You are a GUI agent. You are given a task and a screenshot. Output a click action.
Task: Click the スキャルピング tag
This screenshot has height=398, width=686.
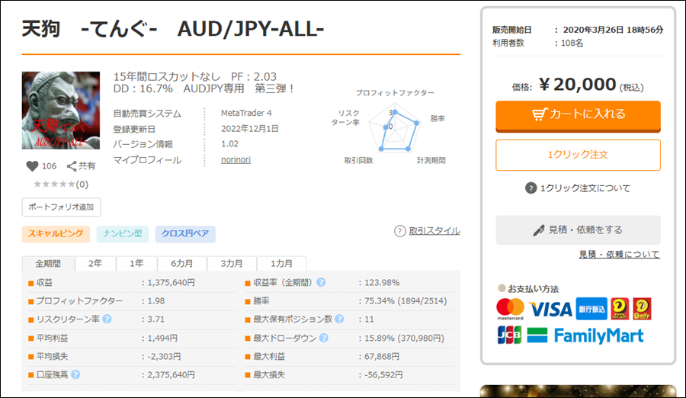56,234
